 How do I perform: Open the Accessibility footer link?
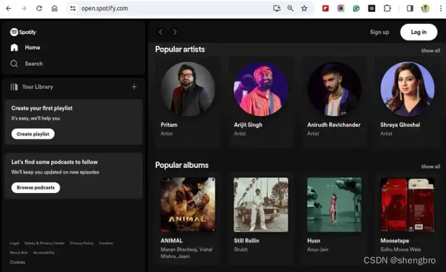44,252
